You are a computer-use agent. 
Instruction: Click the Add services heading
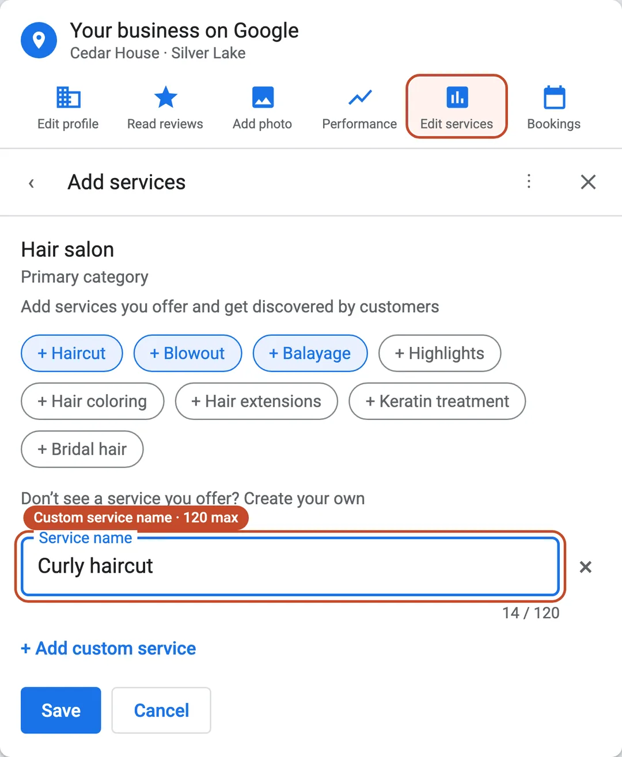[127, 182]
